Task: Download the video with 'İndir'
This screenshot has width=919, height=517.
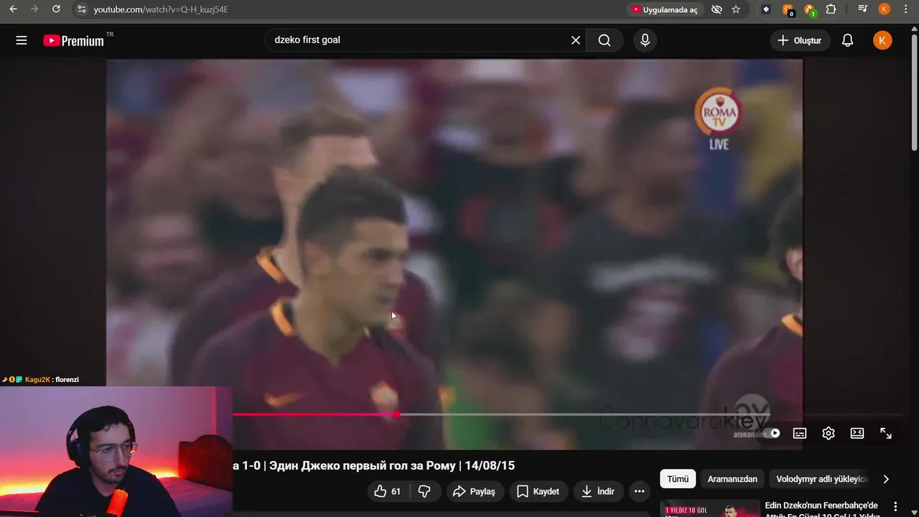Action: coord(598,491)
